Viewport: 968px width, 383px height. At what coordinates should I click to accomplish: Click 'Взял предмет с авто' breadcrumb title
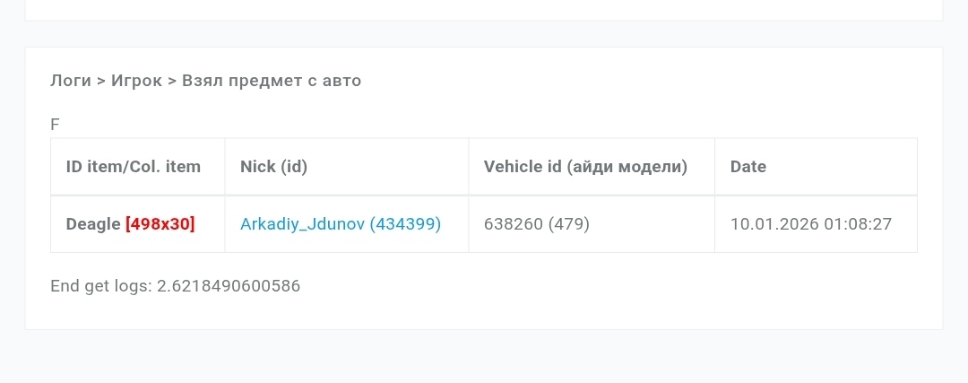coord(272,81)
